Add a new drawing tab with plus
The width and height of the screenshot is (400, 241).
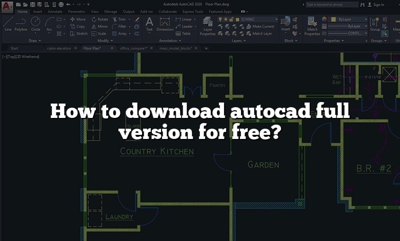pos(206,48)
